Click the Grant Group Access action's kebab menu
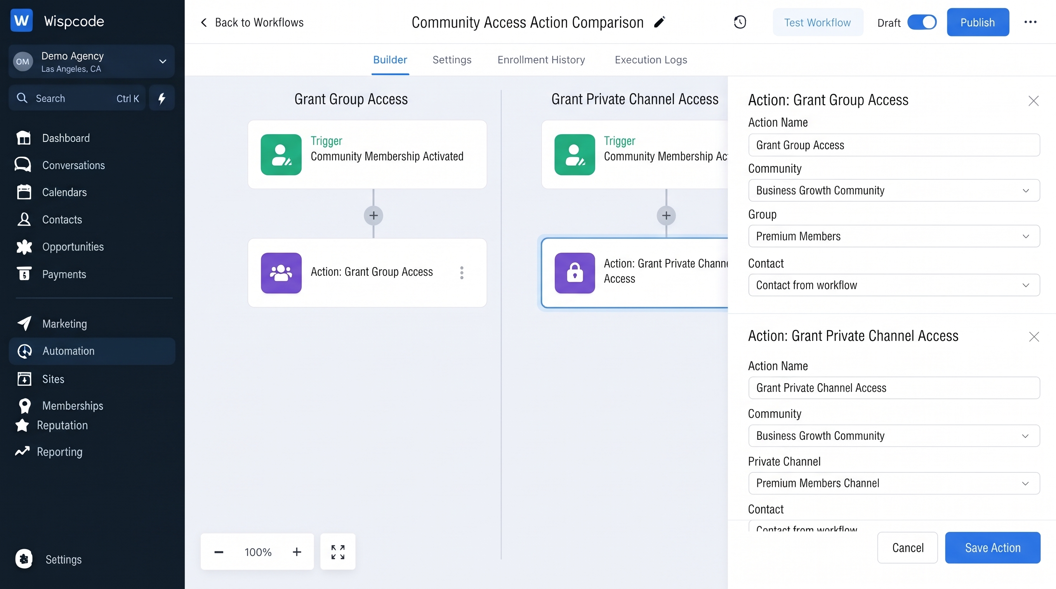 coord(462,273)
